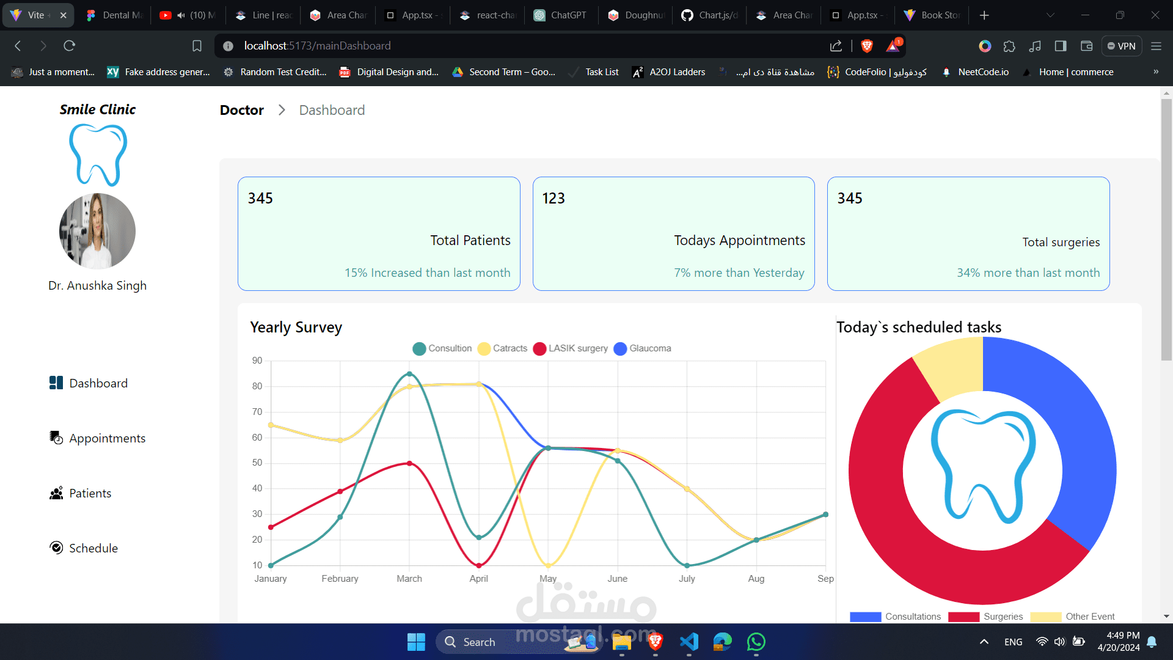Open Visual Studio Code from the taskbar
The height and width of the screenshot is (660, 1173).
tap(689, 642)
